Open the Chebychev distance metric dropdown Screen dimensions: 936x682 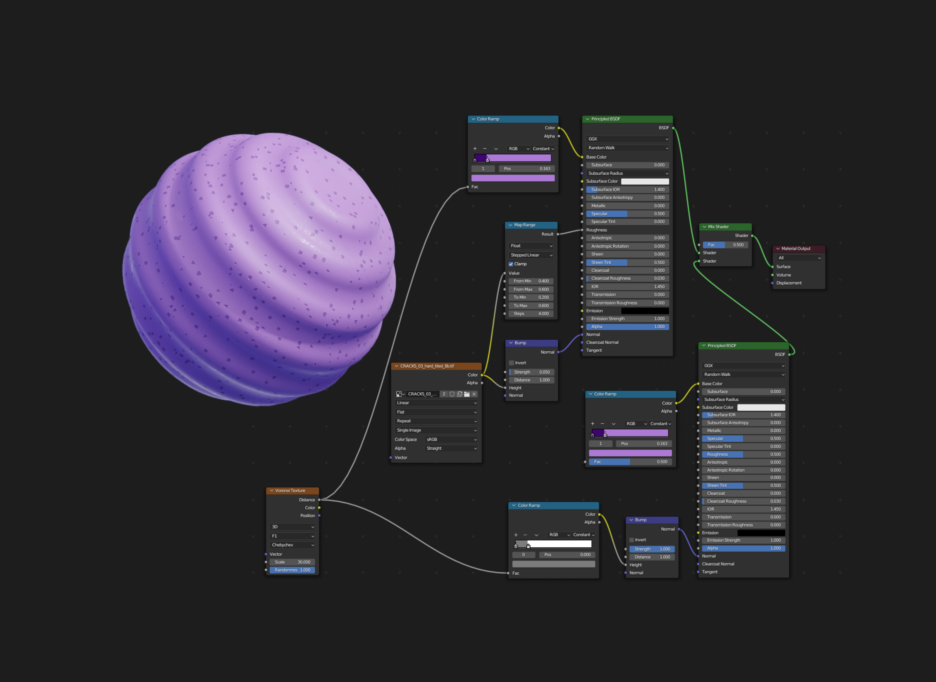[292, 545]
